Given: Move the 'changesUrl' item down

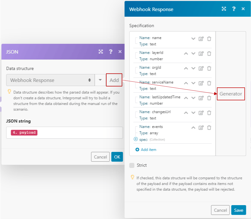Looking at the screenshot, I should [193, 113].
